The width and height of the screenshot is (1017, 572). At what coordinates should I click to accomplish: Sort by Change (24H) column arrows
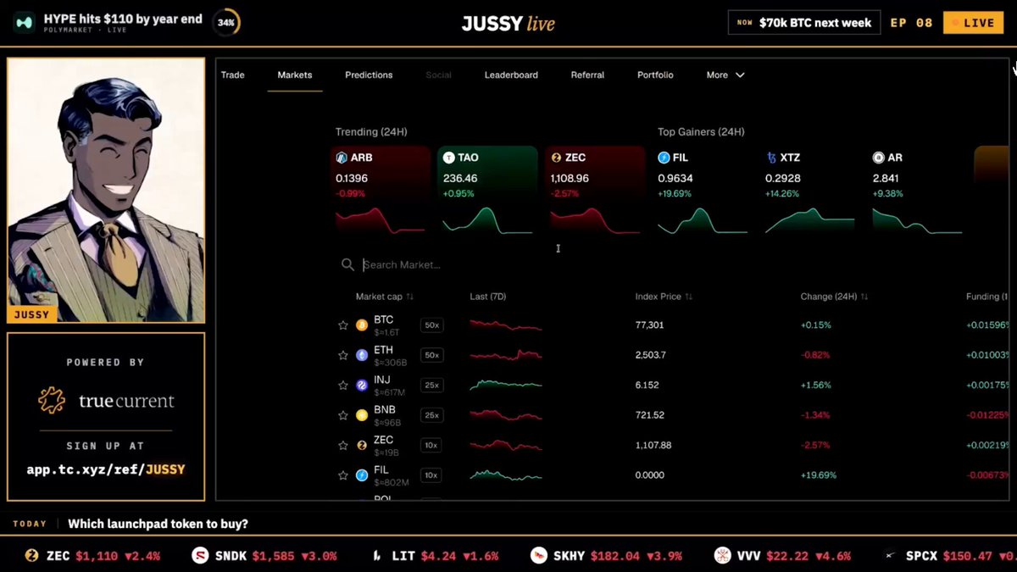(x=864, y=297)
